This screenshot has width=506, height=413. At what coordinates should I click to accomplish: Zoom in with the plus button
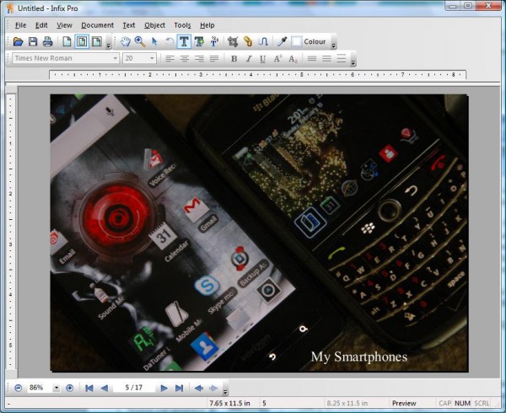point(69,388)
